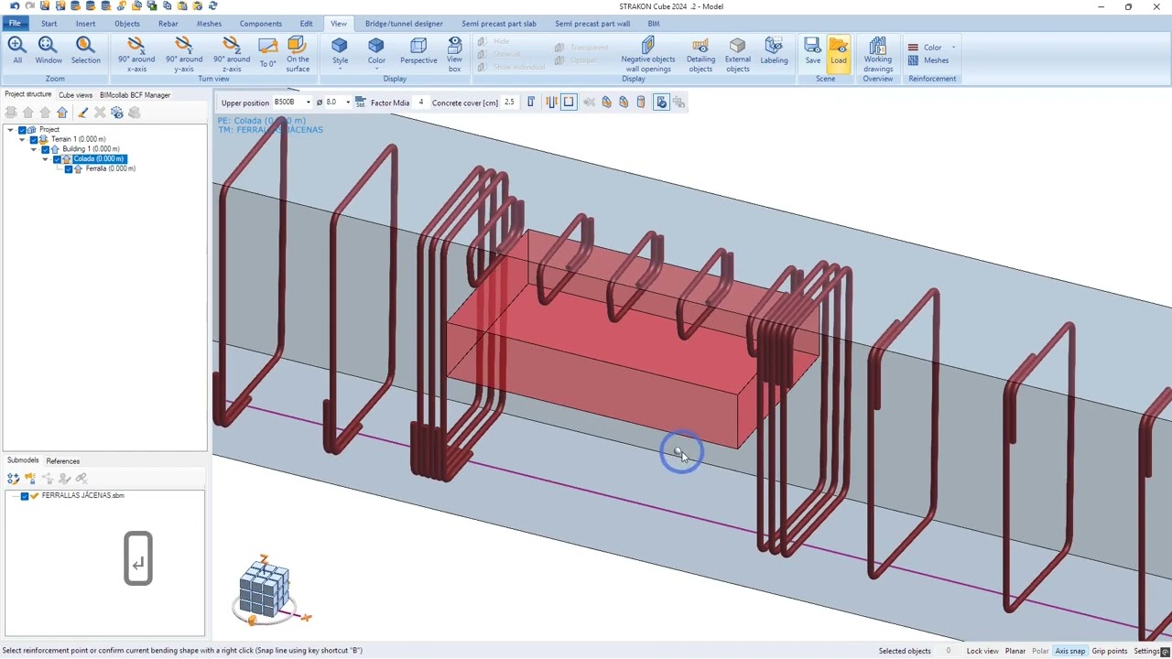Toggle the Building 1 (0.000 m) checkbox
Image resolution: width=1172 pixels, height=659 pixels.
pos(46,149)
